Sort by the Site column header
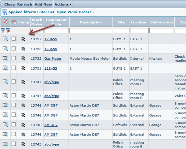The width and height of the screenshot is (186, 149). tap(121, 22)
